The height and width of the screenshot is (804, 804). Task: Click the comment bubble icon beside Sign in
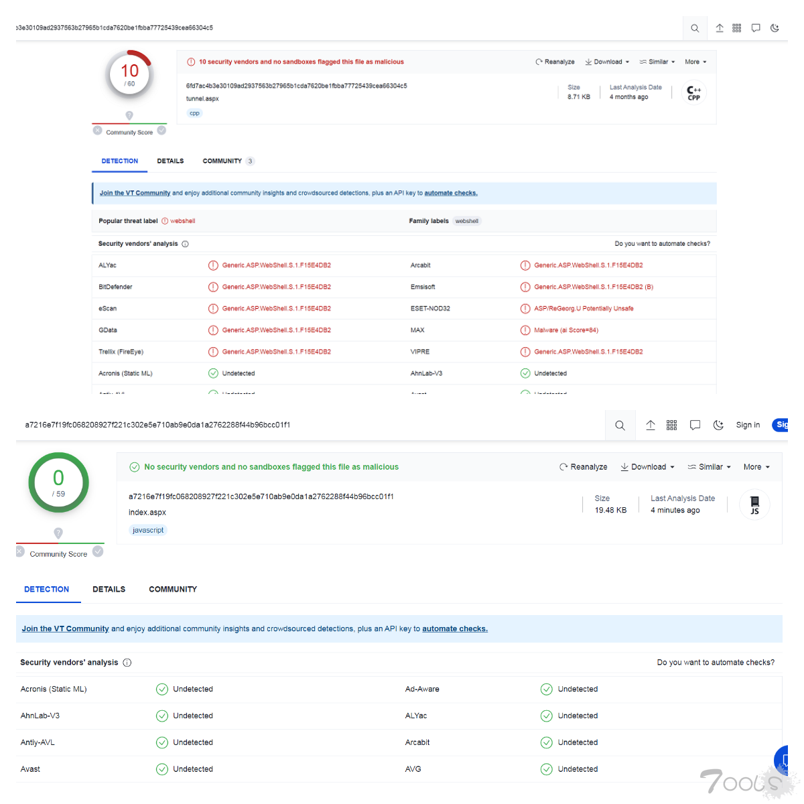click(x=695, y=425)
